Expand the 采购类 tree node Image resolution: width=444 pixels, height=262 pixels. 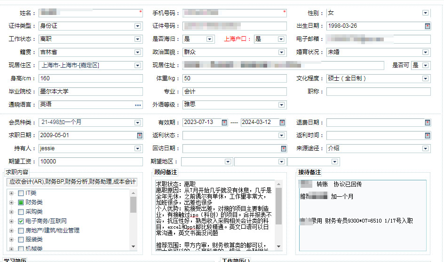click(x=11, y=212)
